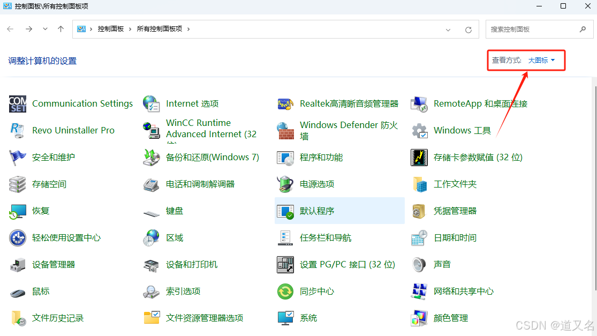
Task: Expand the address bar history dropdown arrow
Action: [448, 29]
